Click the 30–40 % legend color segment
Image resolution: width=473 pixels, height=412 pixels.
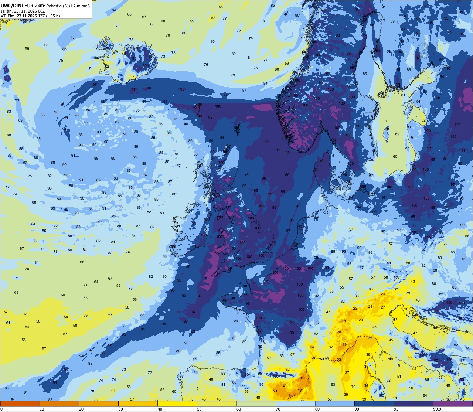tap(138, 404)
